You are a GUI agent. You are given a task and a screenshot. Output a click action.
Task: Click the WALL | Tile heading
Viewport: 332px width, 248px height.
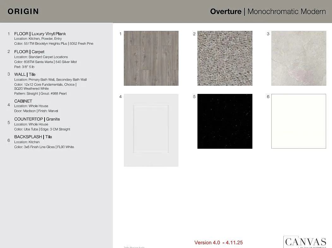25,74
